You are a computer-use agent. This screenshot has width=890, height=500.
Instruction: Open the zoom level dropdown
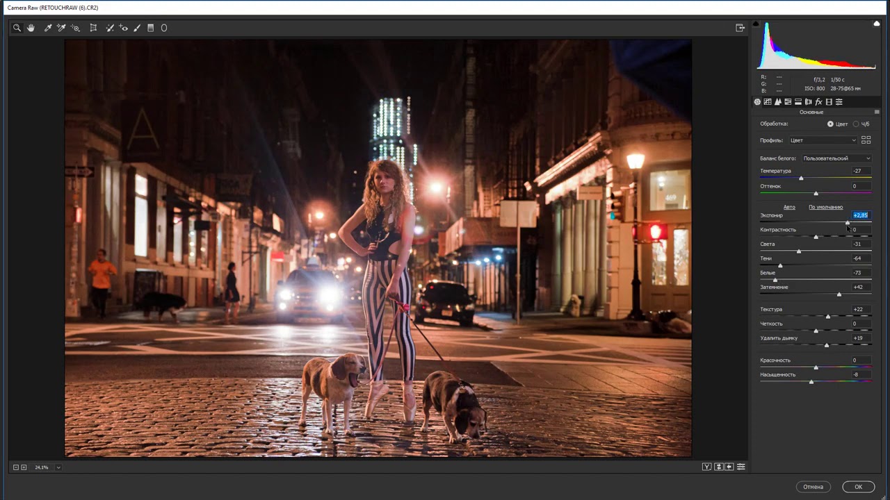[58, 467]
